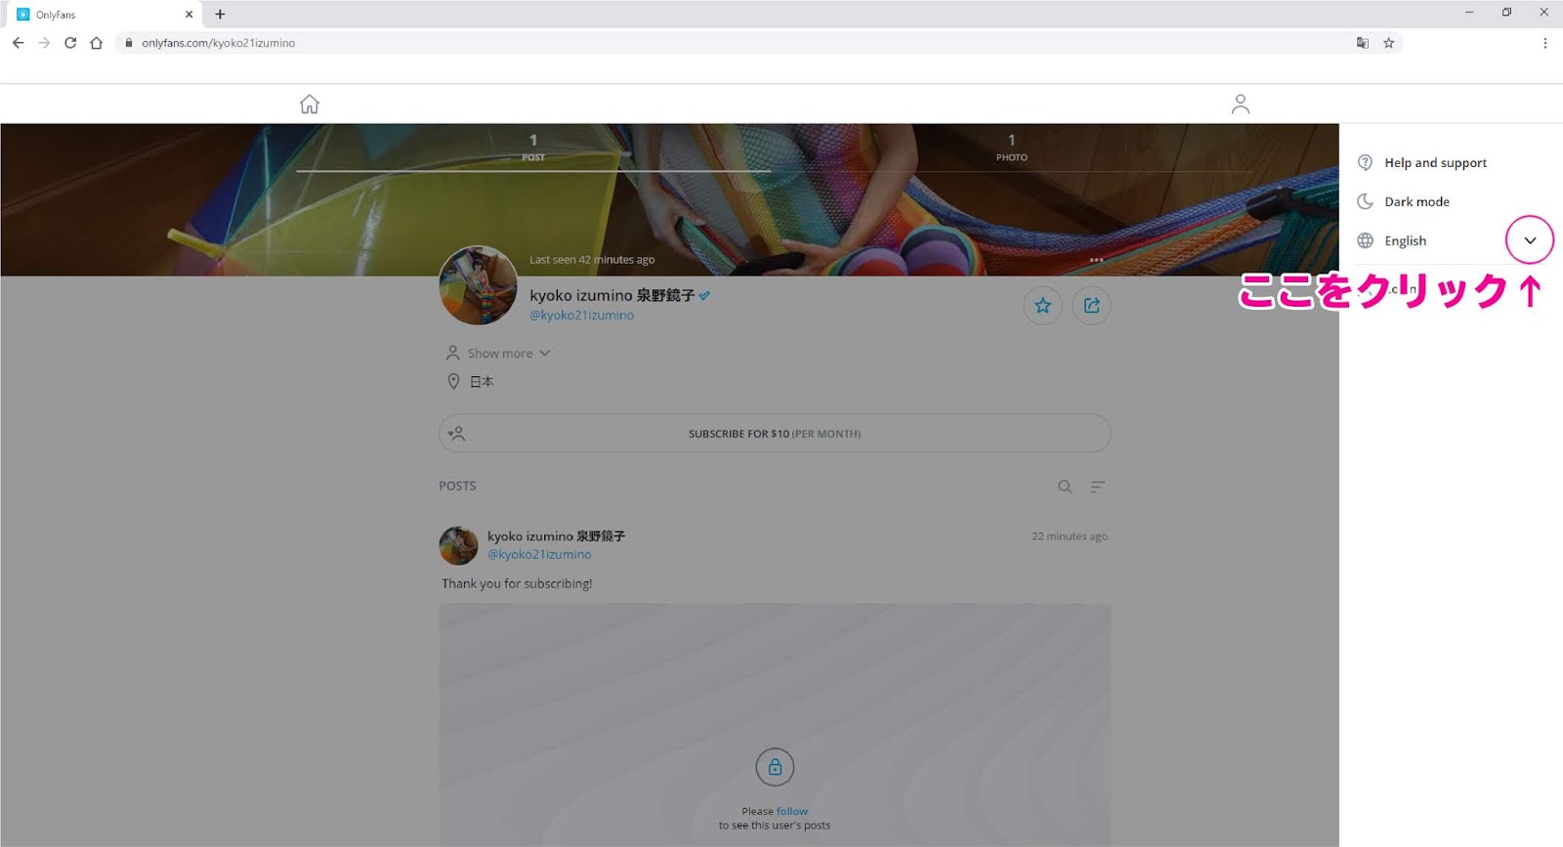Bookmark this page with the star
The width and height of the screenshot is (1563, 847).
1388,43
